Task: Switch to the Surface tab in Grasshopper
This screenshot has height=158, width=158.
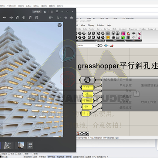Action: pos(107,29)
